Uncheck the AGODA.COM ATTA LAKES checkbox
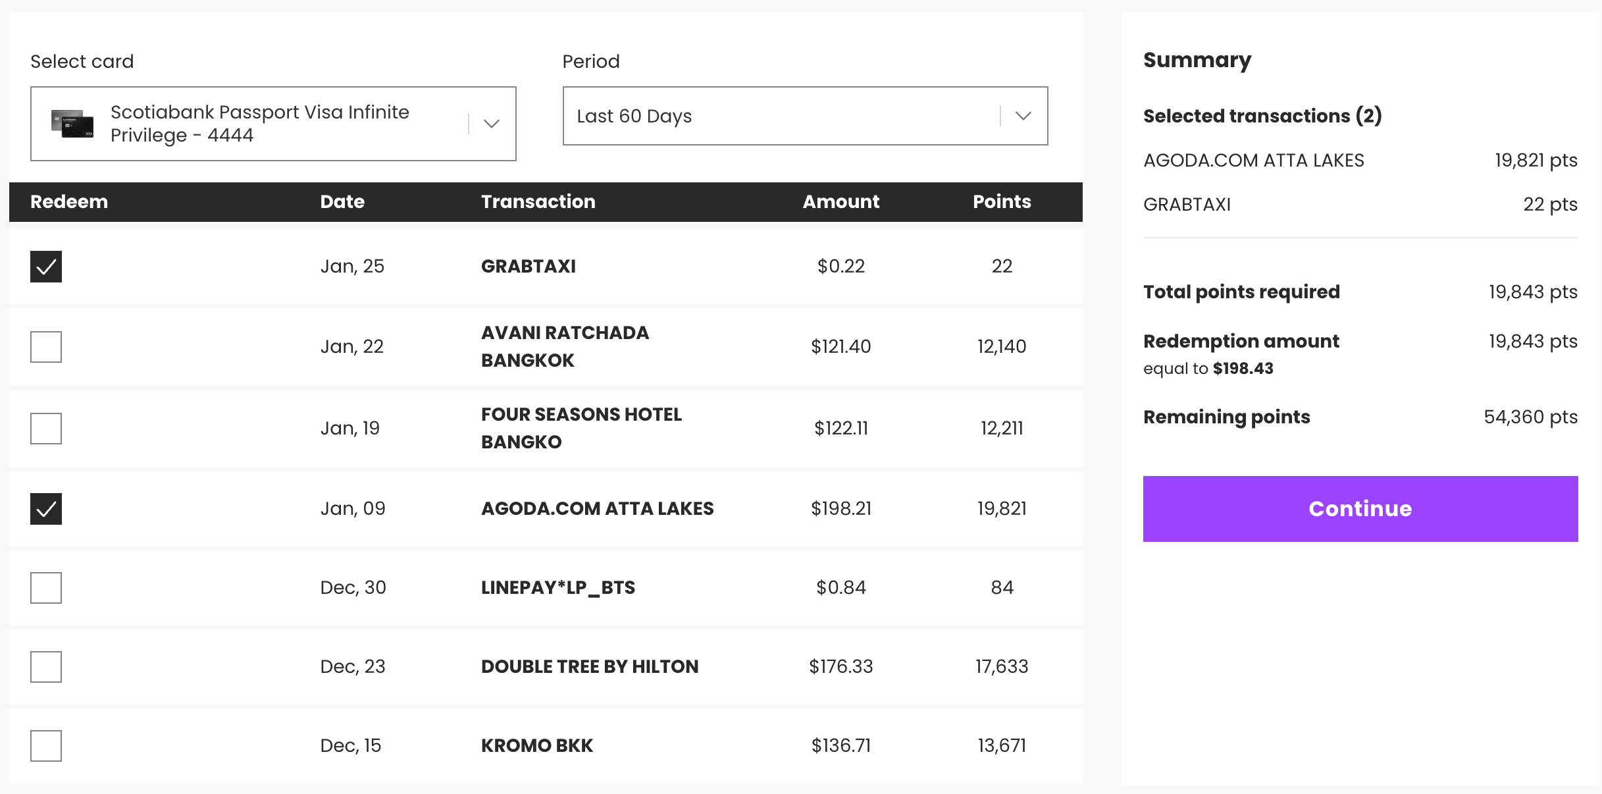Screen dimensions: 1602x794 (46, 509)
